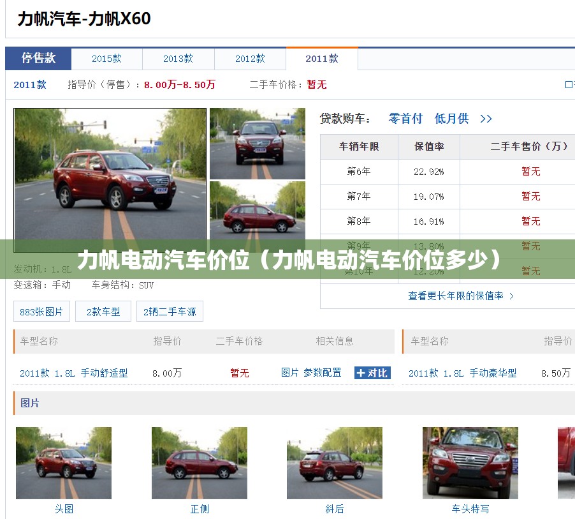The height and width of the screenshot is (519, 575).
Task: Open the 头图 picture thumbnail
Action: [x=64, y=463]
